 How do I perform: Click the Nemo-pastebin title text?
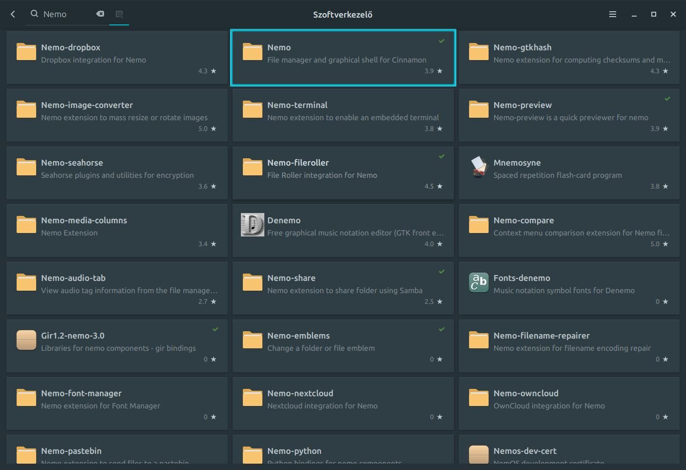(x=71, y=451)
